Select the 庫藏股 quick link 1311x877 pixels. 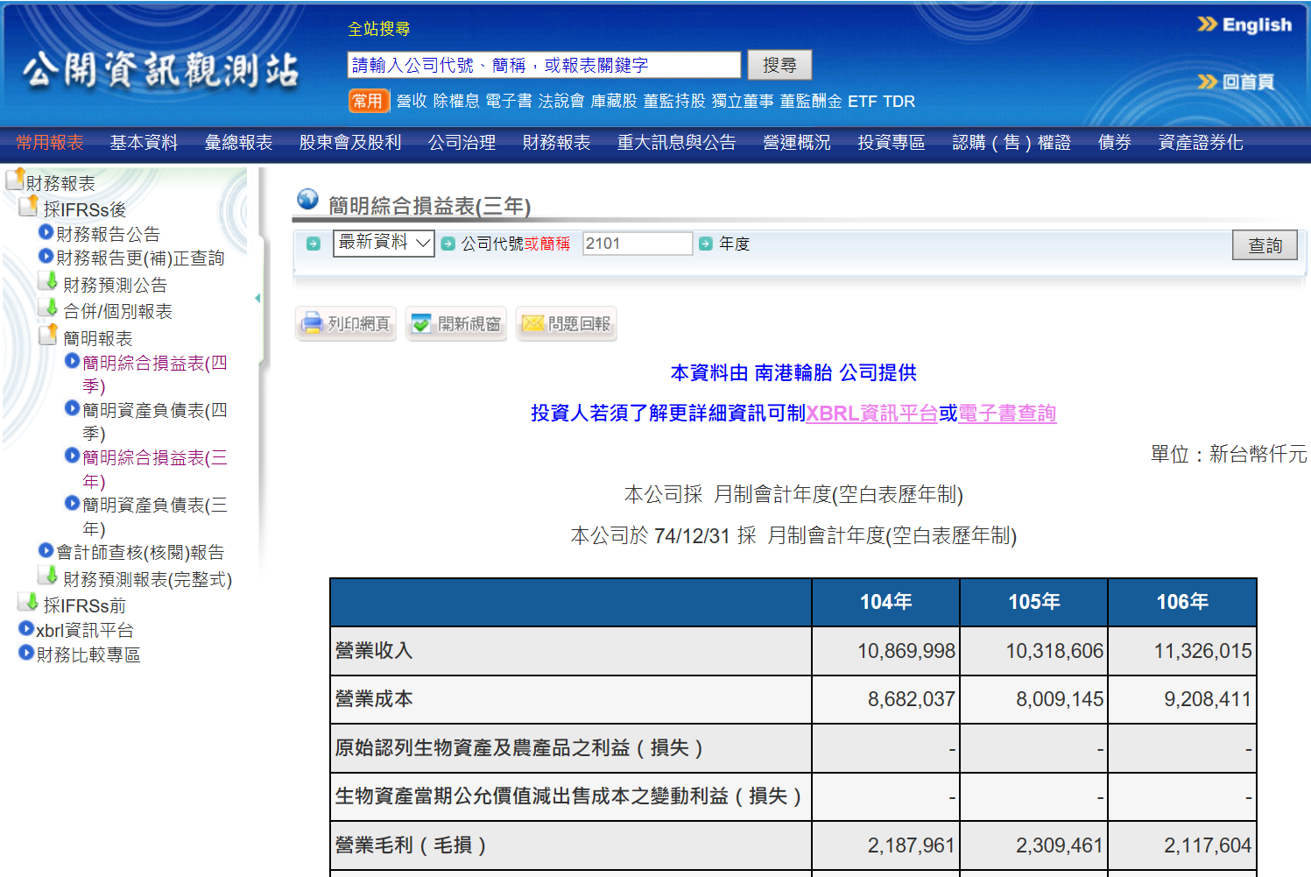[x=614, y=101]
